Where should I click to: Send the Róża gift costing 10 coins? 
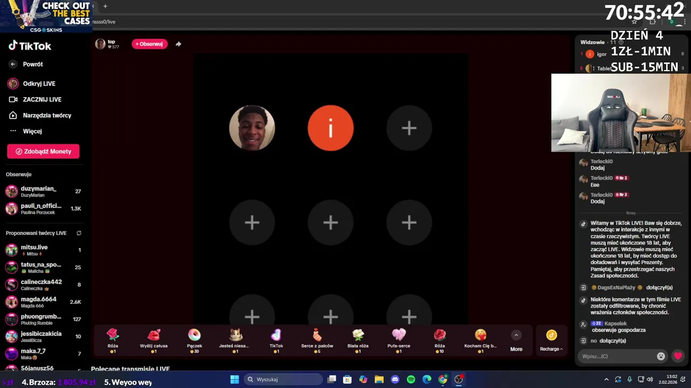tap(440, 341)
